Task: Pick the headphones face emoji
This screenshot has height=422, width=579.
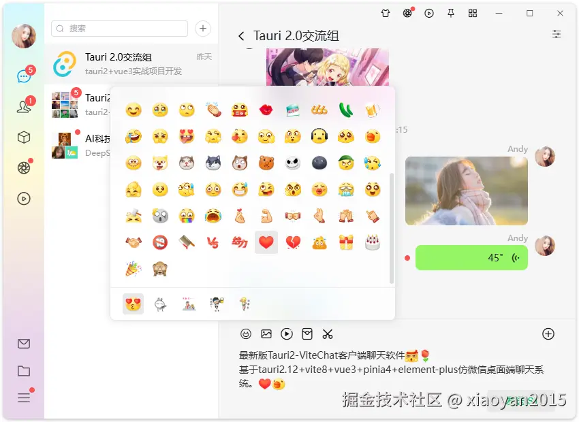Action: (319, 136)
